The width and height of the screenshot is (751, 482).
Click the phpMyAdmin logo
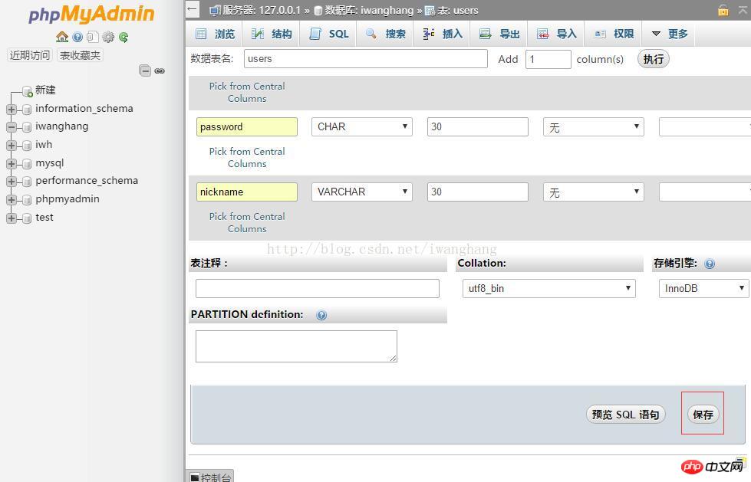tap(91, 14)
